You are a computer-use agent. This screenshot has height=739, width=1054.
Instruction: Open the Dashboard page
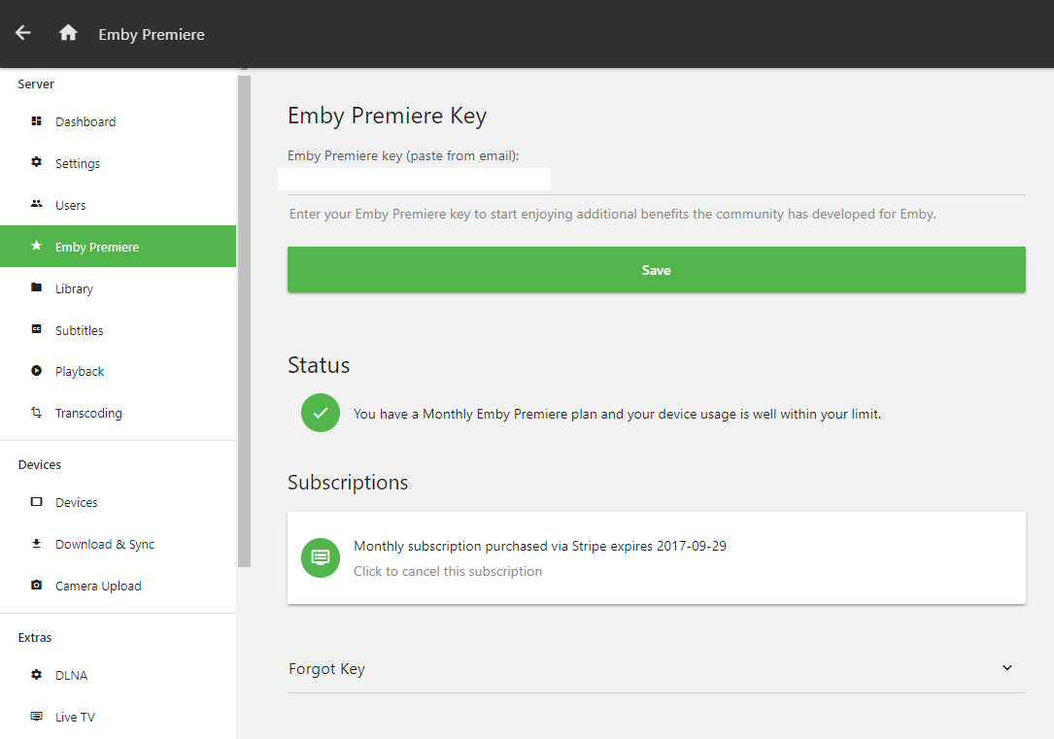click(119, 121)
